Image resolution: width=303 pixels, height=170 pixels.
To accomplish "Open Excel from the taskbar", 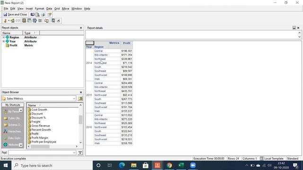I will 181,165.
